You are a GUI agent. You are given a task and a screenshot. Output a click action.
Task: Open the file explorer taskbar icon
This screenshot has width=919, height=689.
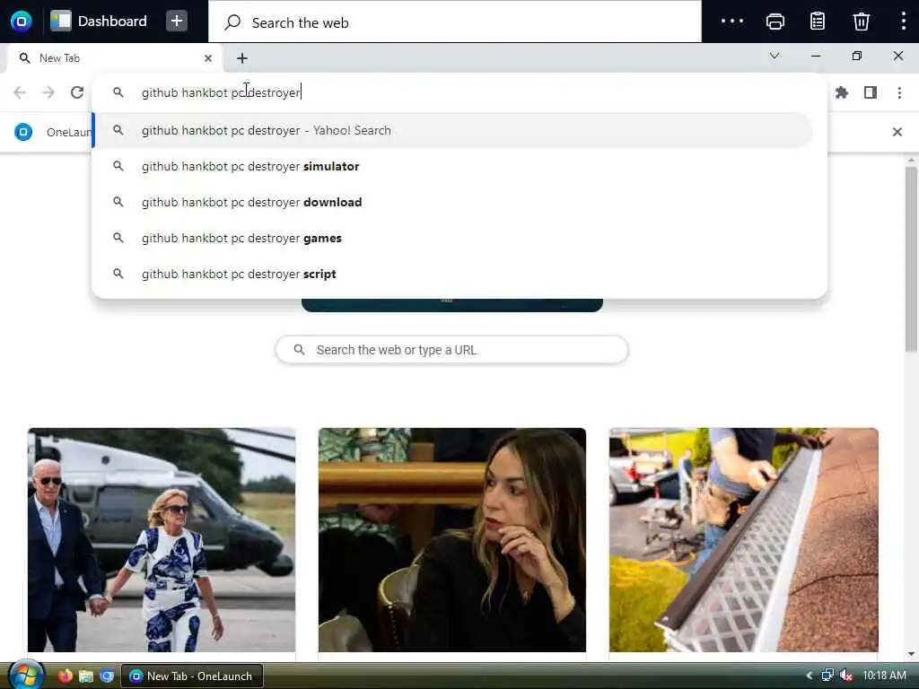click(x=86, y=676)
